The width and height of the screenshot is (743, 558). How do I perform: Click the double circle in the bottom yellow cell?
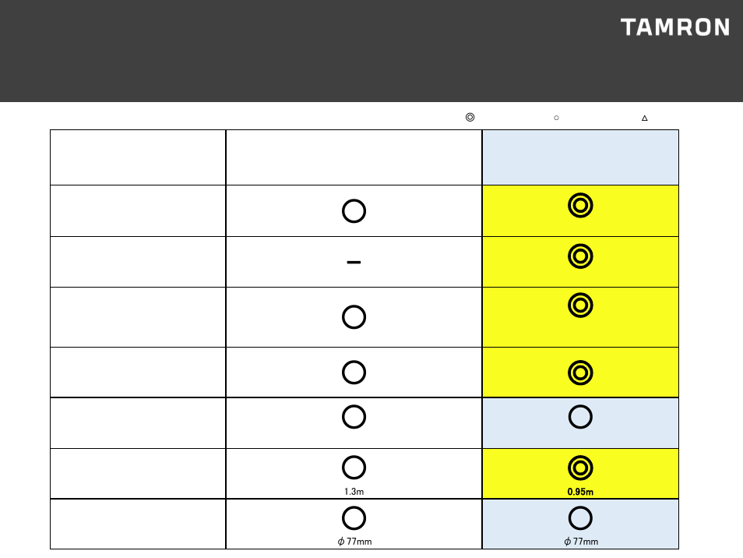pyautogui.click(x=580, y=468)
